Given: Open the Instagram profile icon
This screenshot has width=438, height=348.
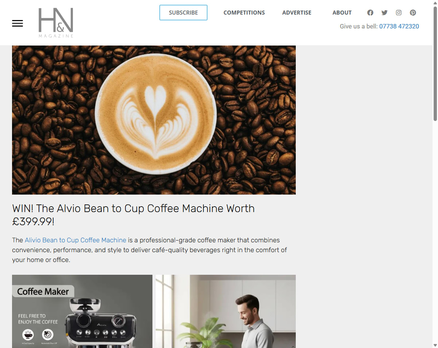Looking at the screenshot, I should [399, 13].
